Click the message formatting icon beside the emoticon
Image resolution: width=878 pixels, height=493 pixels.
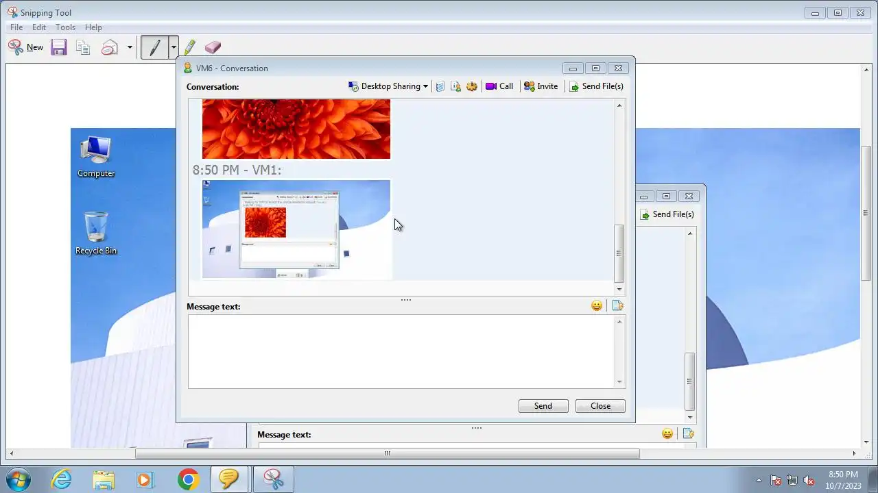point(617,306)
